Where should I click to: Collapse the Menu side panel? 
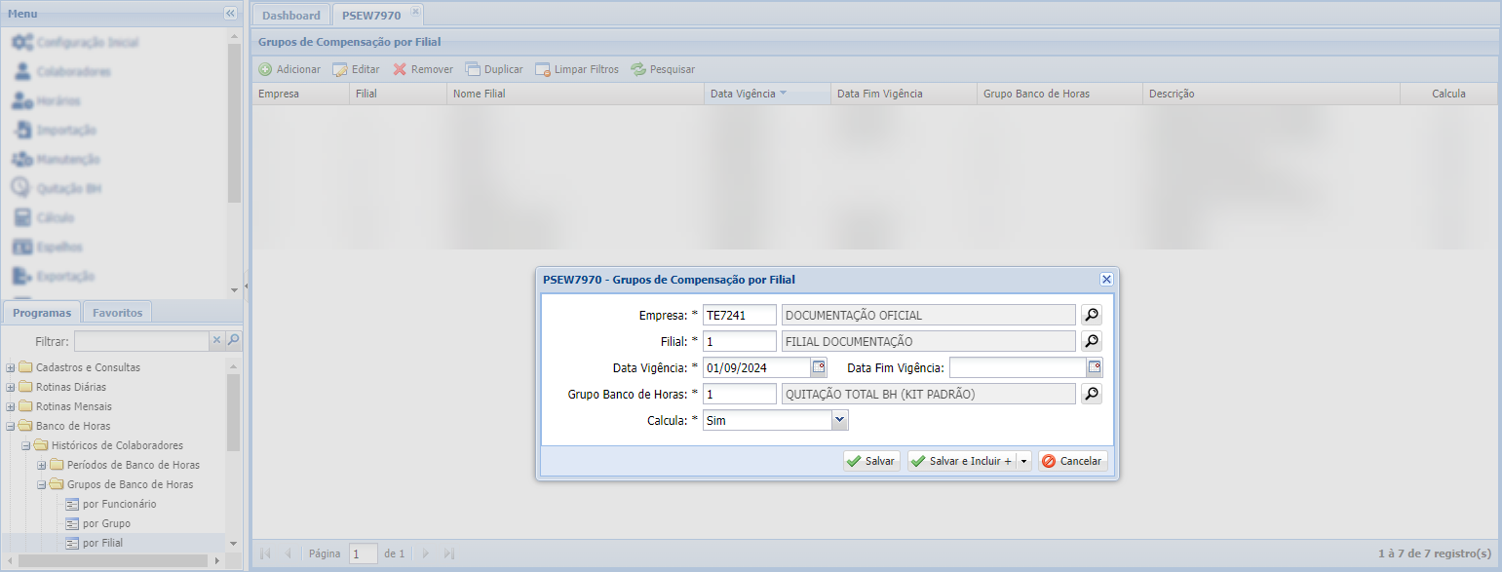pos(230,14)
